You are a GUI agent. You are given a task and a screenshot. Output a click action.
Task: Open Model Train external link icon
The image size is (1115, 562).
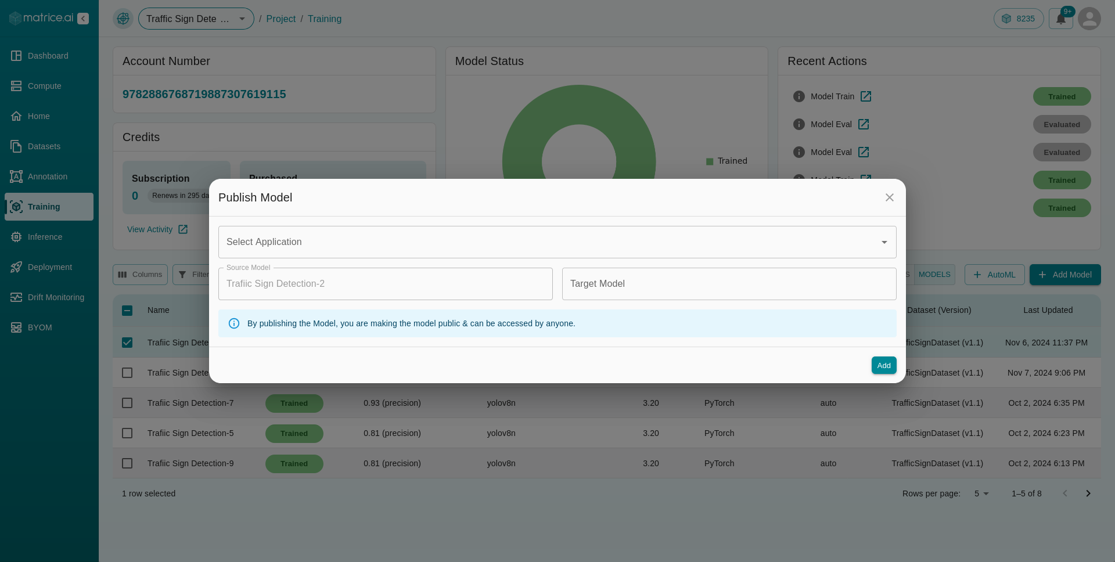(866, 96)
